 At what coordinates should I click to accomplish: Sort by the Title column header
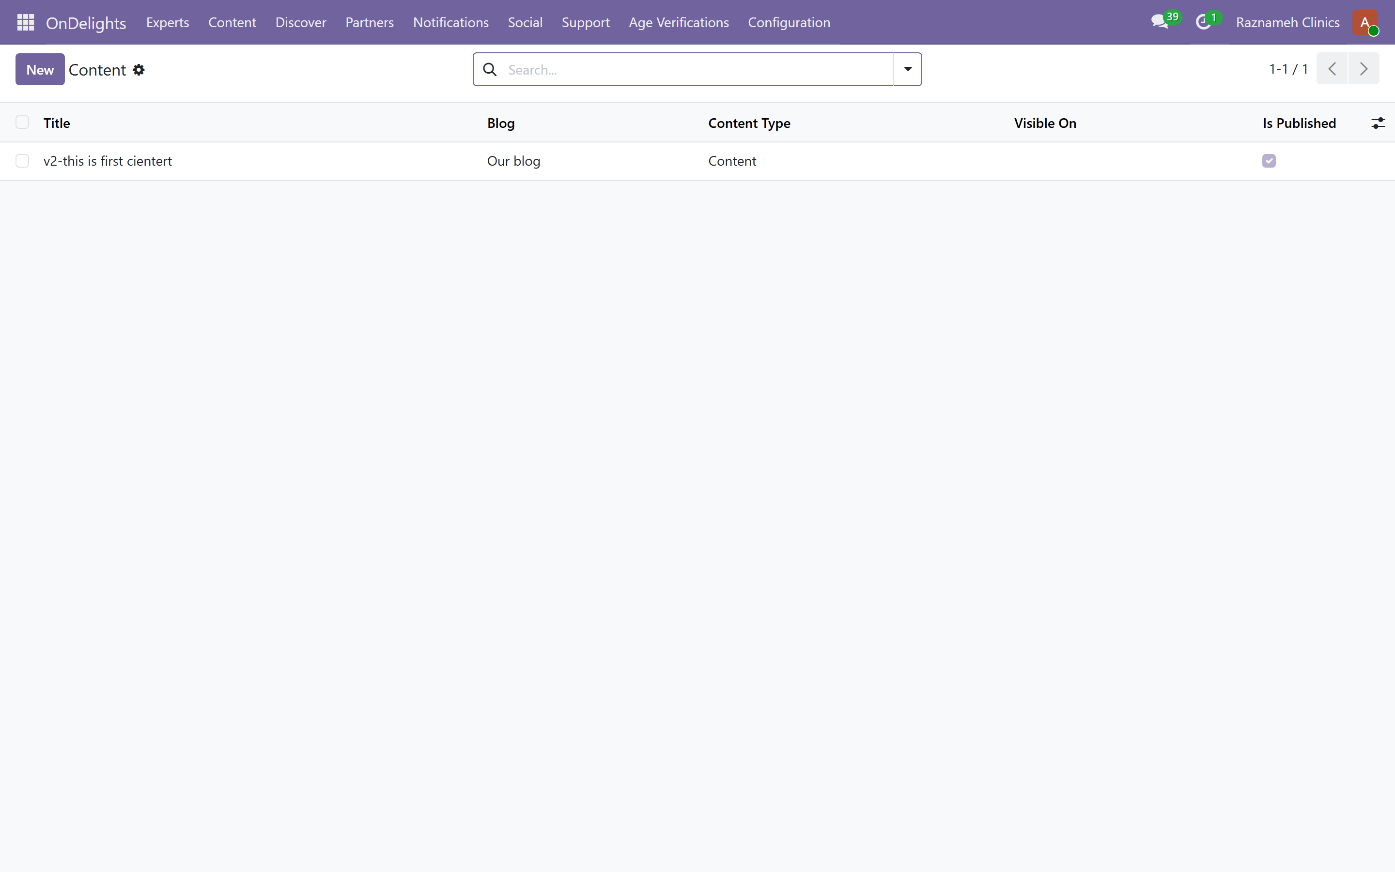click(57, 123)
